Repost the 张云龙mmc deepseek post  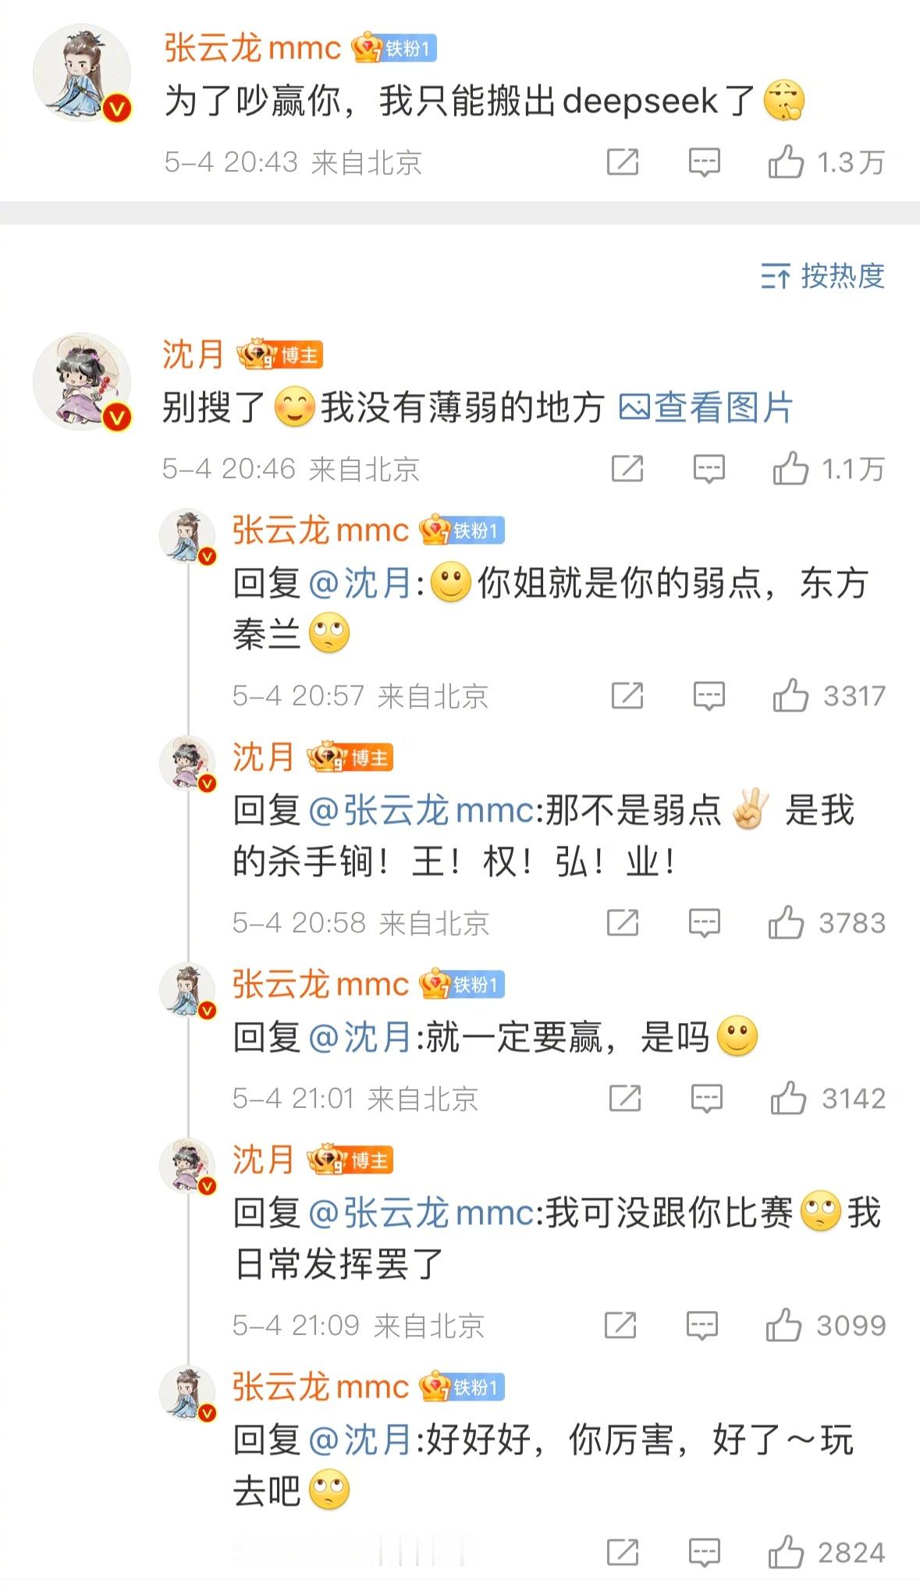623,162
